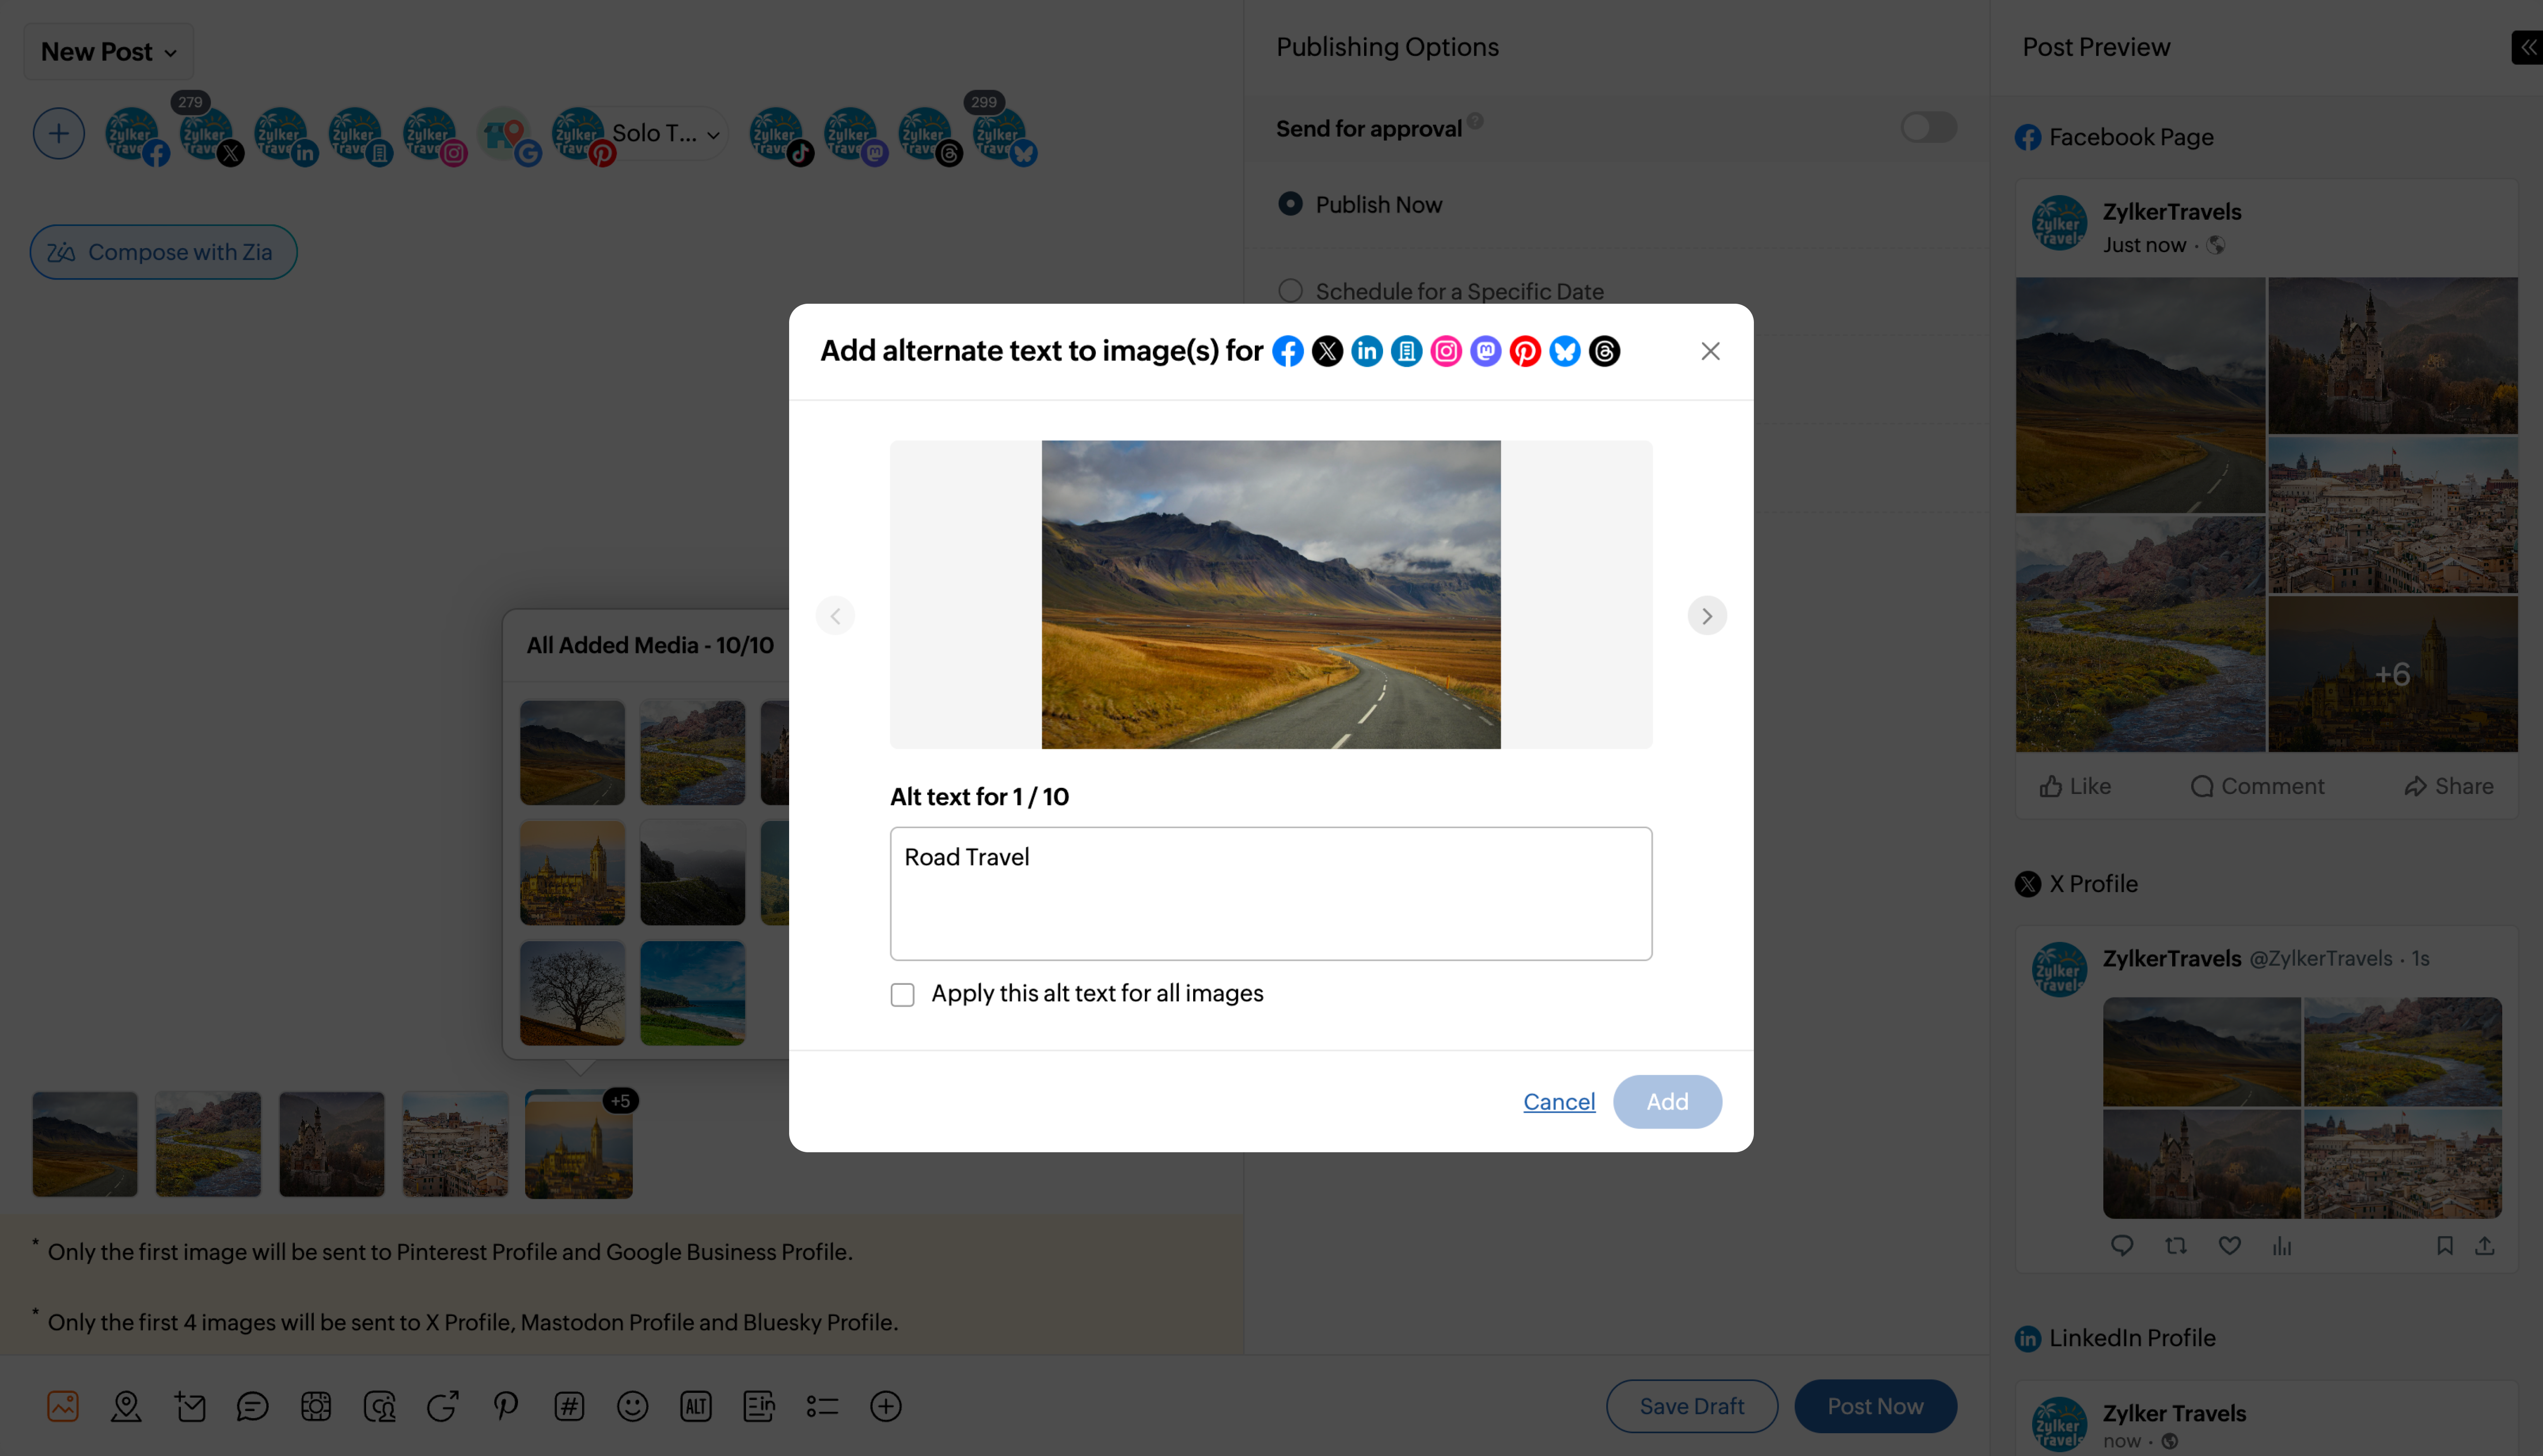Click the Pinterest options toolbar icon

click(x=506, y=1406)
